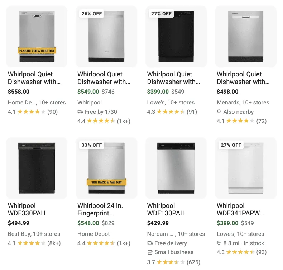The width and height of the screenshot is (283, 270).
Task: Open the $558.00 Whirlpool Quiet Dishwasher image
Action: pos(37,37)
